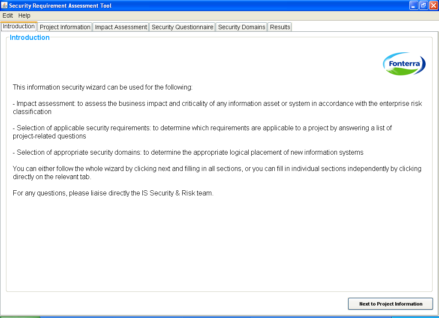Image resolution: width=439 pixels, height=318 pixels.
Task: Click the window title text
Action: point(60,6)
